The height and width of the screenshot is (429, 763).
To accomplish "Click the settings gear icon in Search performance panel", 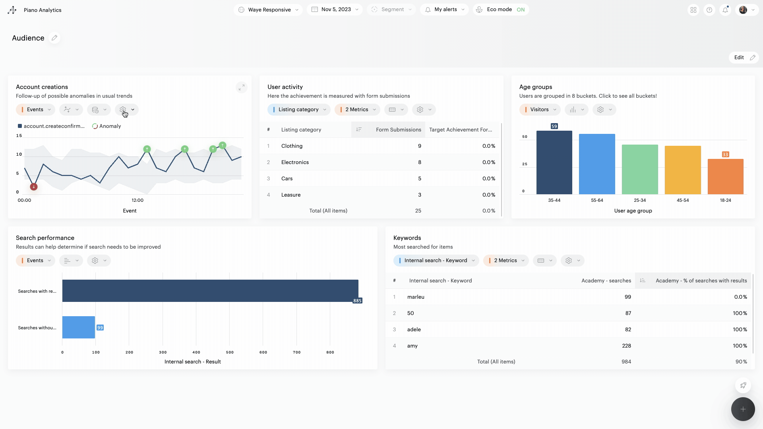I will click(95, 260).
